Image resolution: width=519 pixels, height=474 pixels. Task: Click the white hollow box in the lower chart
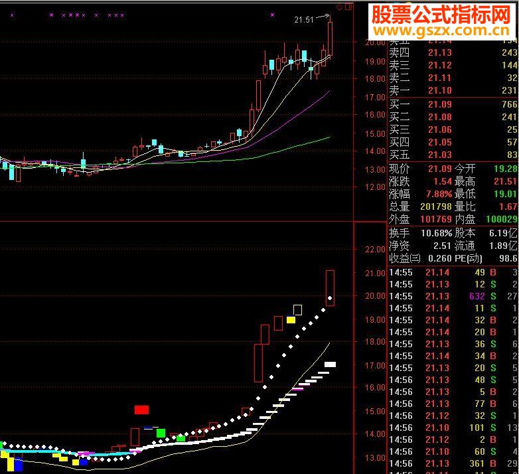(x=297, y=310)
